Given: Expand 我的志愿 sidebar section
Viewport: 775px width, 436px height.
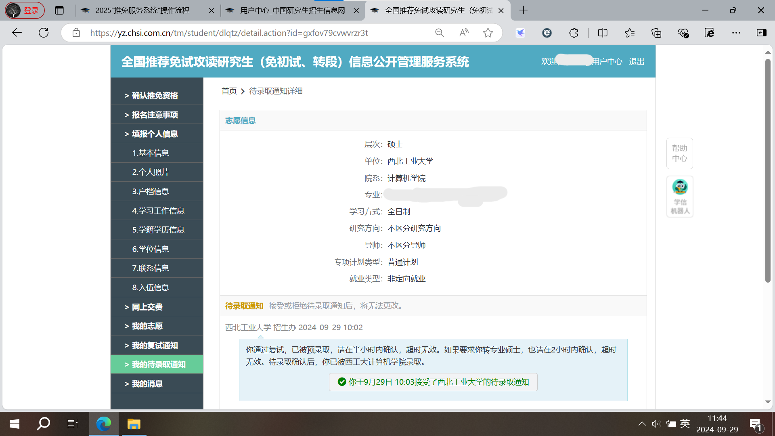Looking at the screenshot, I should [157, 326].
